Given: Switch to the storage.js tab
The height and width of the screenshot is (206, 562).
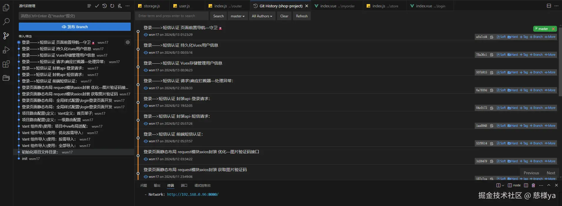Looking at the screenshot, I should [x=152, y=6].
